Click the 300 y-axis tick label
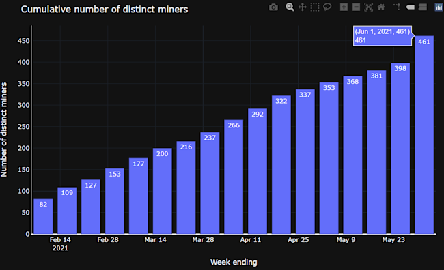444x270 pixels. tap(23, 105)
